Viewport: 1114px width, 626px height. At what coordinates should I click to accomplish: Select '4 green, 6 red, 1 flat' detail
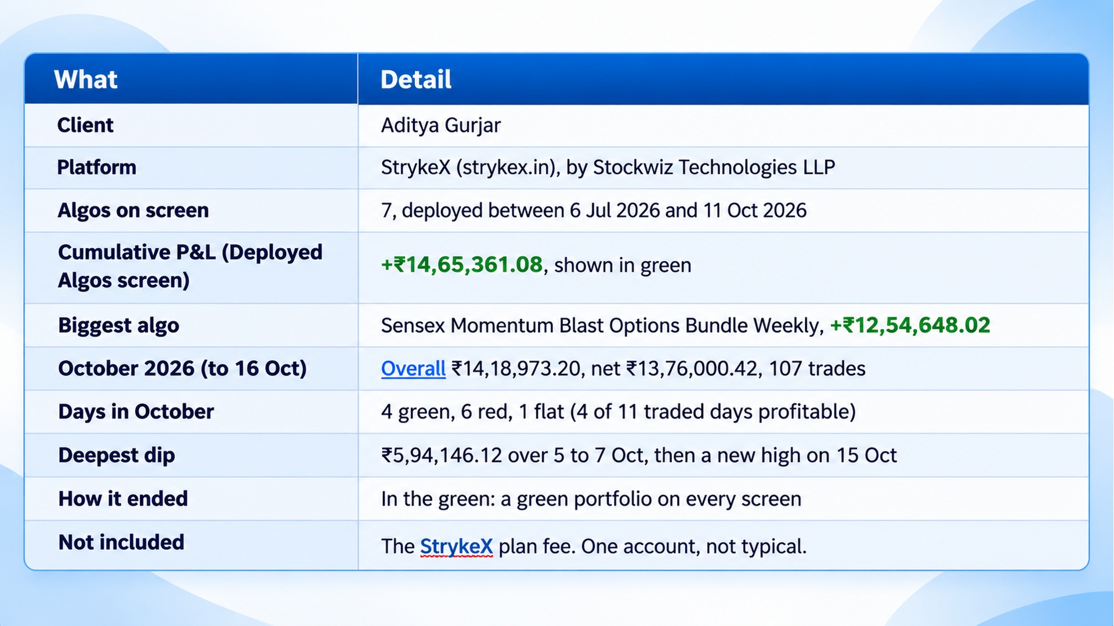[472, 412]
